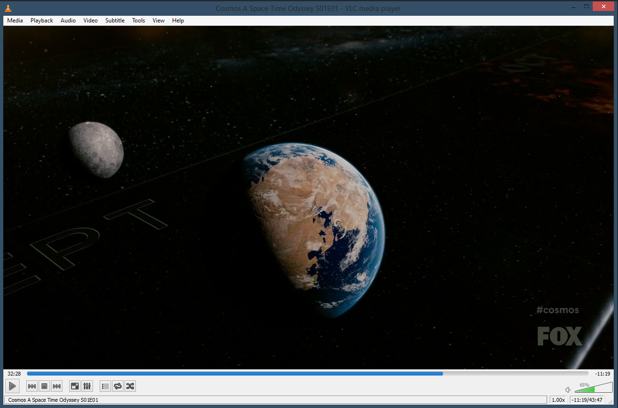
Task: Toggle remaining time -11:19 beside the seek bar
Action: (x=603, y=374)
